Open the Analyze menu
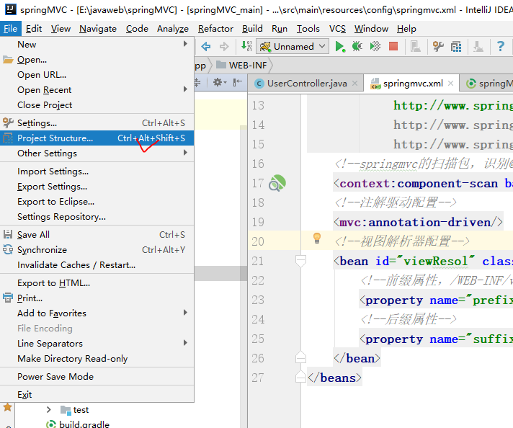This screenshot has height=428, width=513. (x=173, y=29)
